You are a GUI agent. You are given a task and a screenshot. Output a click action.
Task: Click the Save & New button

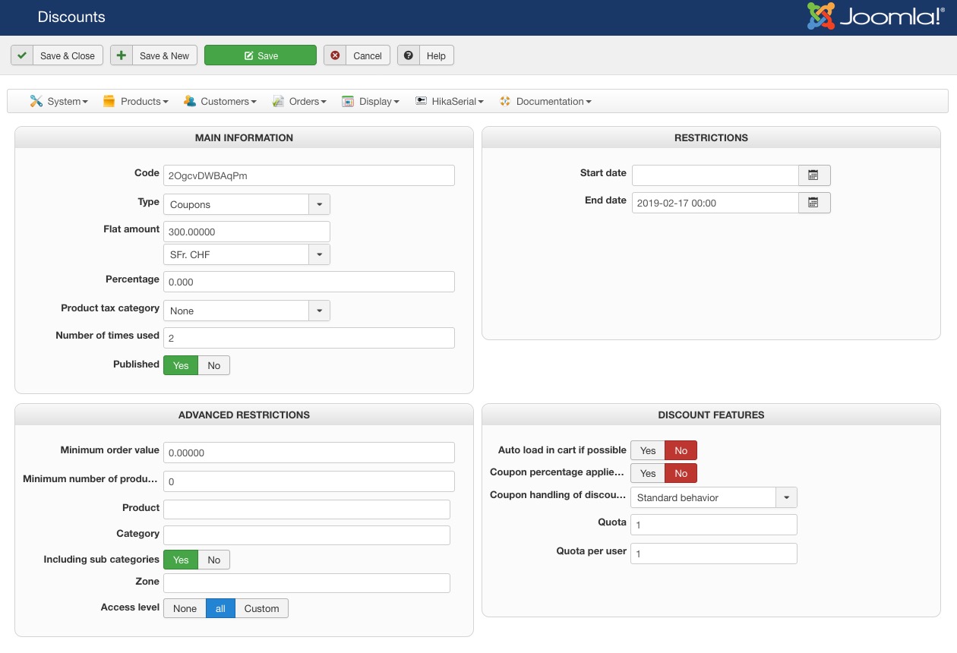point(153,55)
